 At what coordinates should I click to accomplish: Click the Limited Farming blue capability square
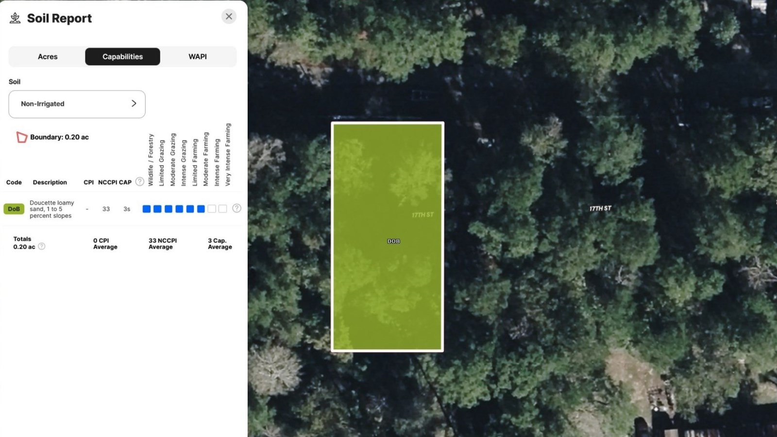click(x=190, y=209)
